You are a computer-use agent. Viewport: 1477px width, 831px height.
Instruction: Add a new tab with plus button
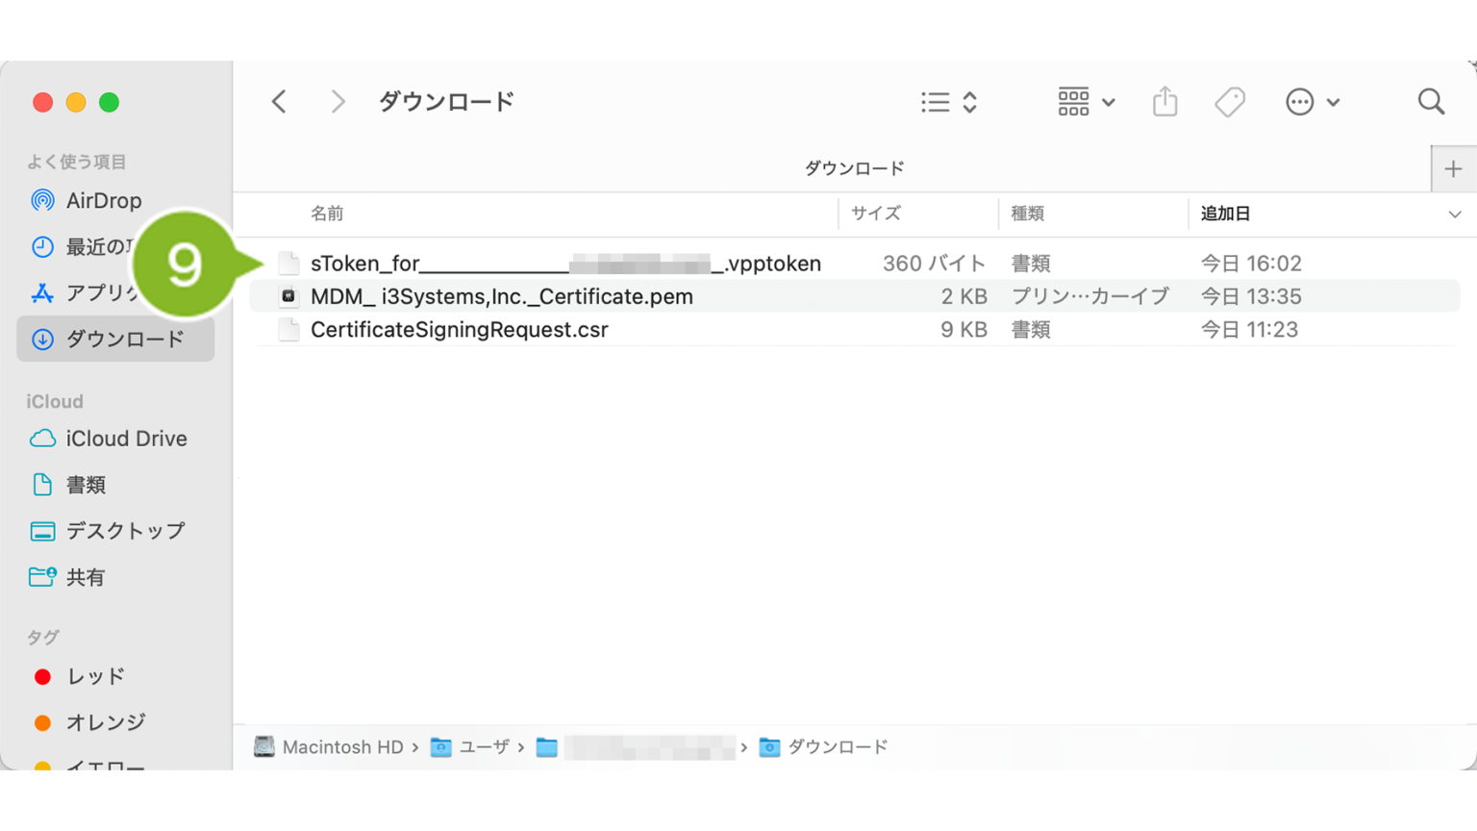pos(1453,169)
